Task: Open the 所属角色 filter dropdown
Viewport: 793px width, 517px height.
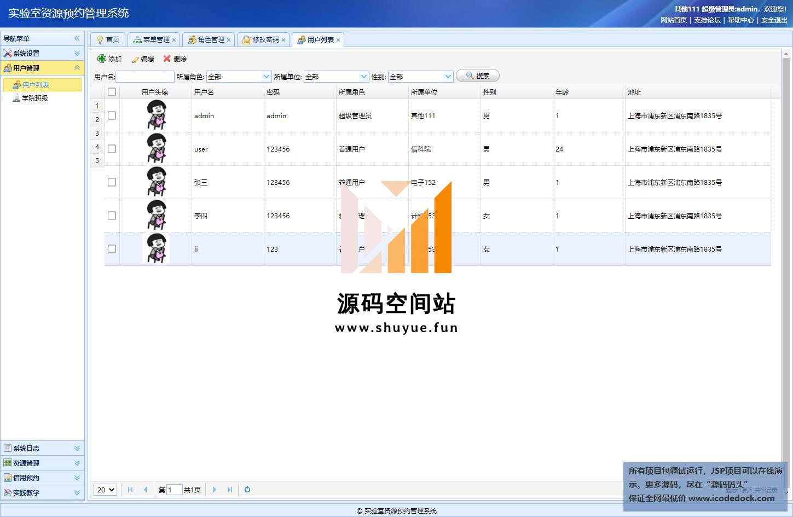Action: pos(267,77)
